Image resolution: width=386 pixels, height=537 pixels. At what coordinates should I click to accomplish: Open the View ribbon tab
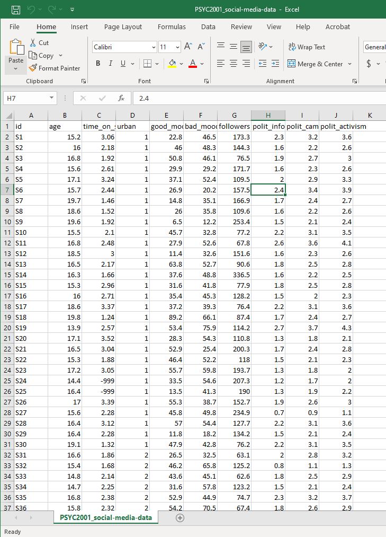(x=274, y=27)
